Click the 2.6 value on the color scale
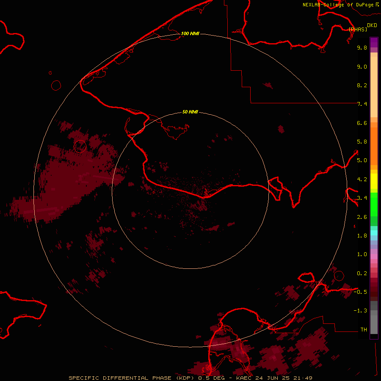 point(362,217)
